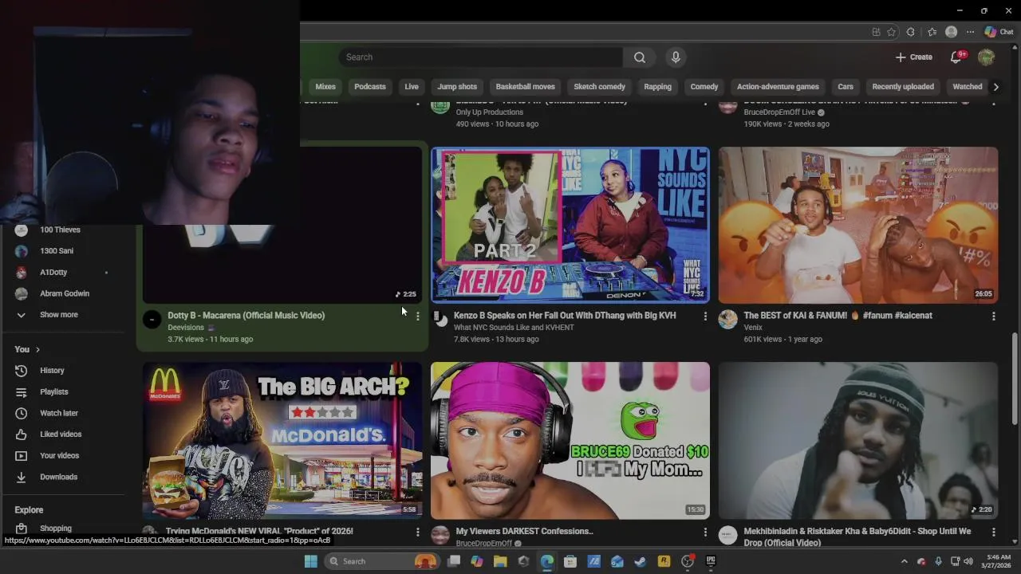
Task: Select the Jump shots filter chip
Action: pos(457,87)
